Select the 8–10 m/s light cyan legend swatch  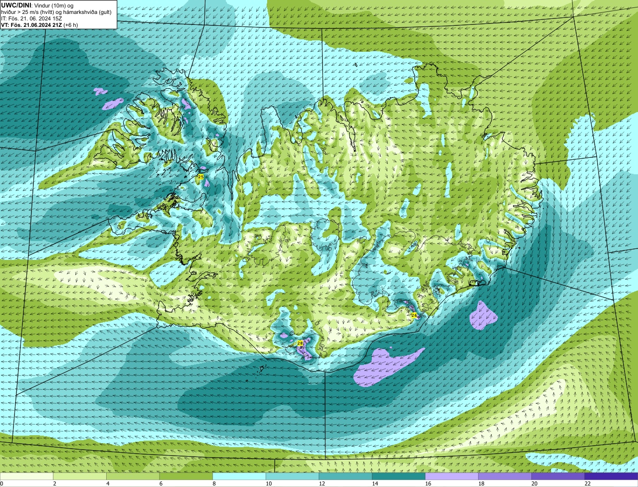click(x=239, y=476)
